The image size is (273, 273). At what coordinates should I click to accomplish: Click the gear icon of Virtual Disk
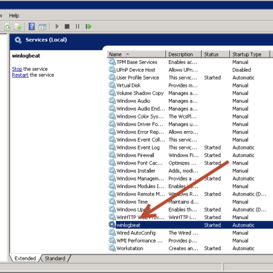[x=112, y=85]
